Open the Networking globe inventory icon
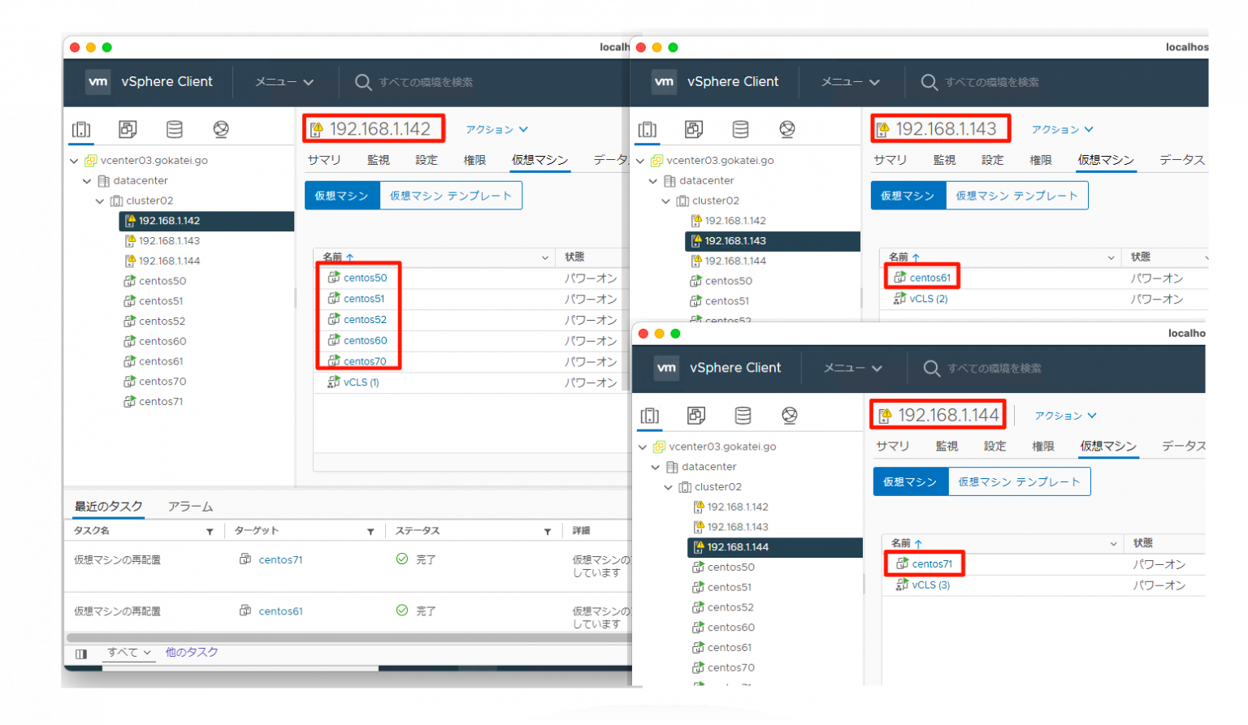The height and width of the screenshot is (725, 1248). 220,129
